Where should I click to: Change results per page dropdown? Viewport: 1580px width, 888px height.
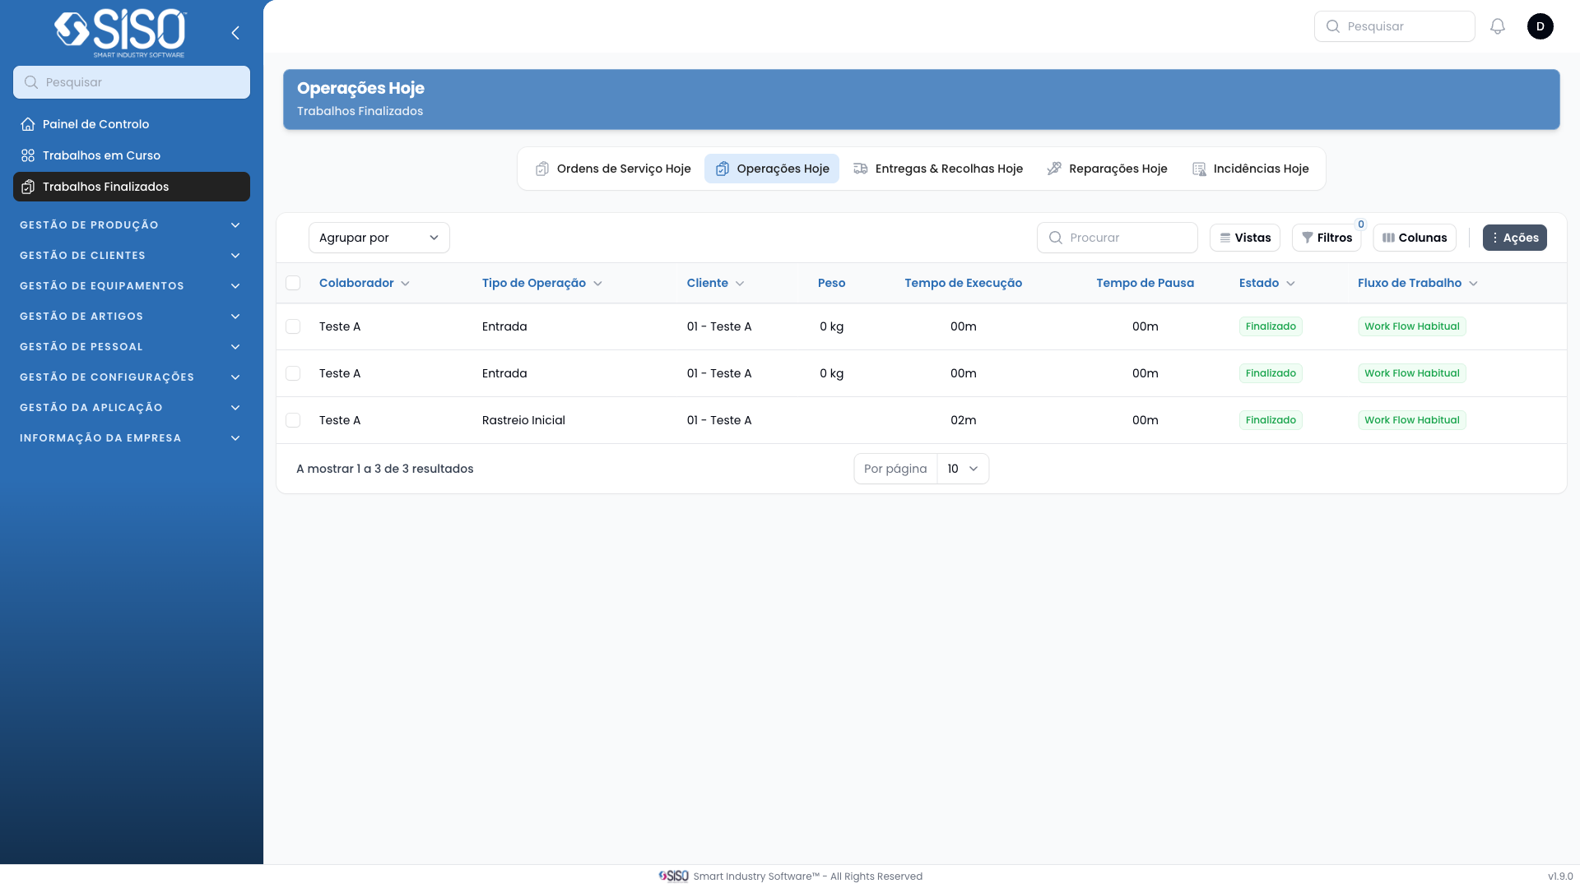962,469
